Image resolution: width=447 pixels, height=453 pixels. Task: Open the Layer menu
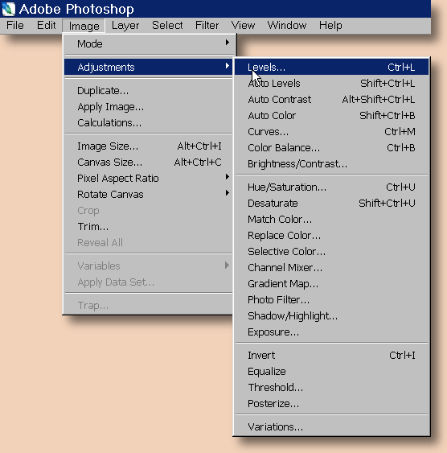coord(125,26)
